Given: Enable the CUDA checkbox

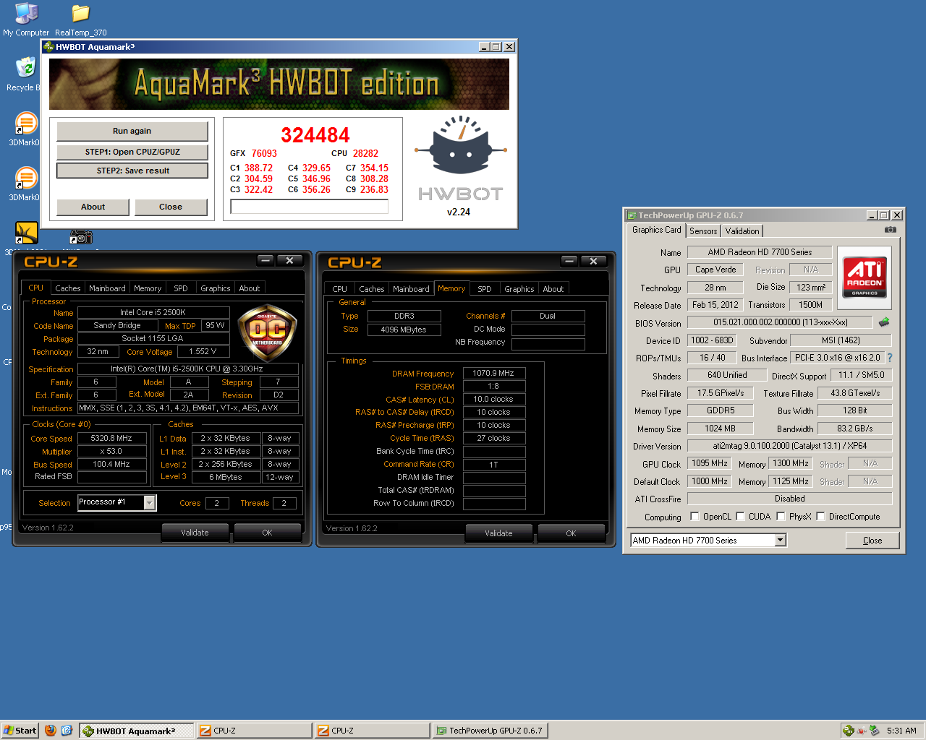Looking at the screenshot, I should tap(740, 516).
